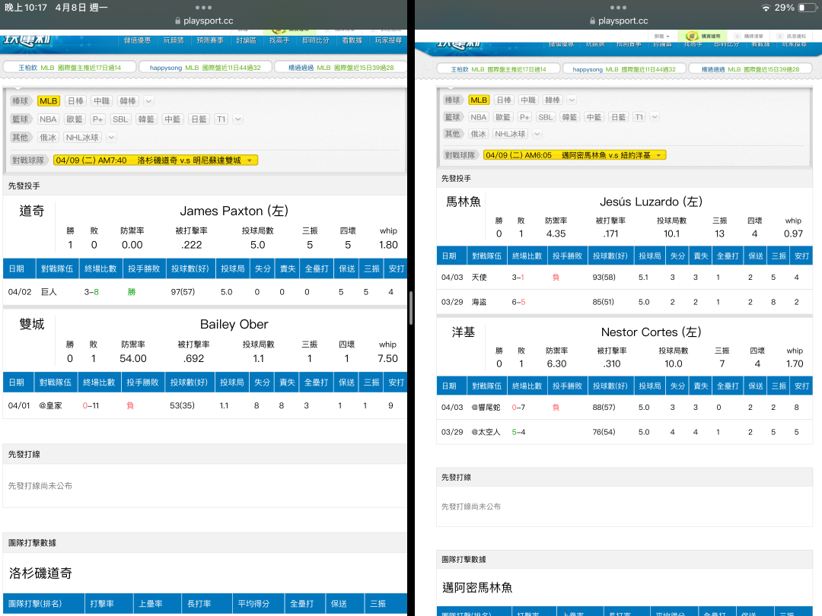Select 韓棒 league in left window
Viewport: 822px width, 616px height.
coord(128,101)
